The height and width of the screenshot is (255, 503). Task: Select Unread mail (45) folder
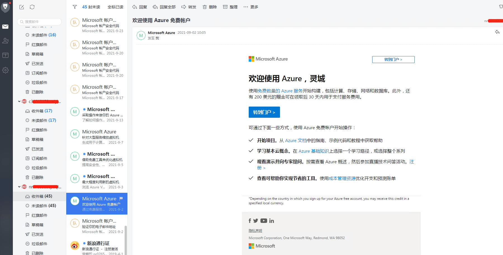pyautogui.click(x=39, y=206)
